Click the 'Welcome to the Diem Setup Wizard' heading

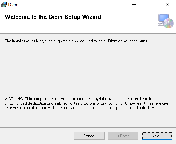53,17
